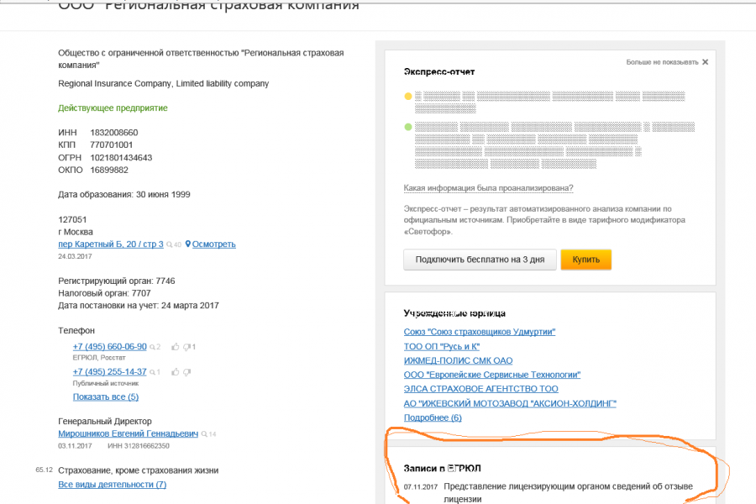The width and height of the screenshot is (756, 504).
Task: Click search icon next to address link
Action: point(169,244)
